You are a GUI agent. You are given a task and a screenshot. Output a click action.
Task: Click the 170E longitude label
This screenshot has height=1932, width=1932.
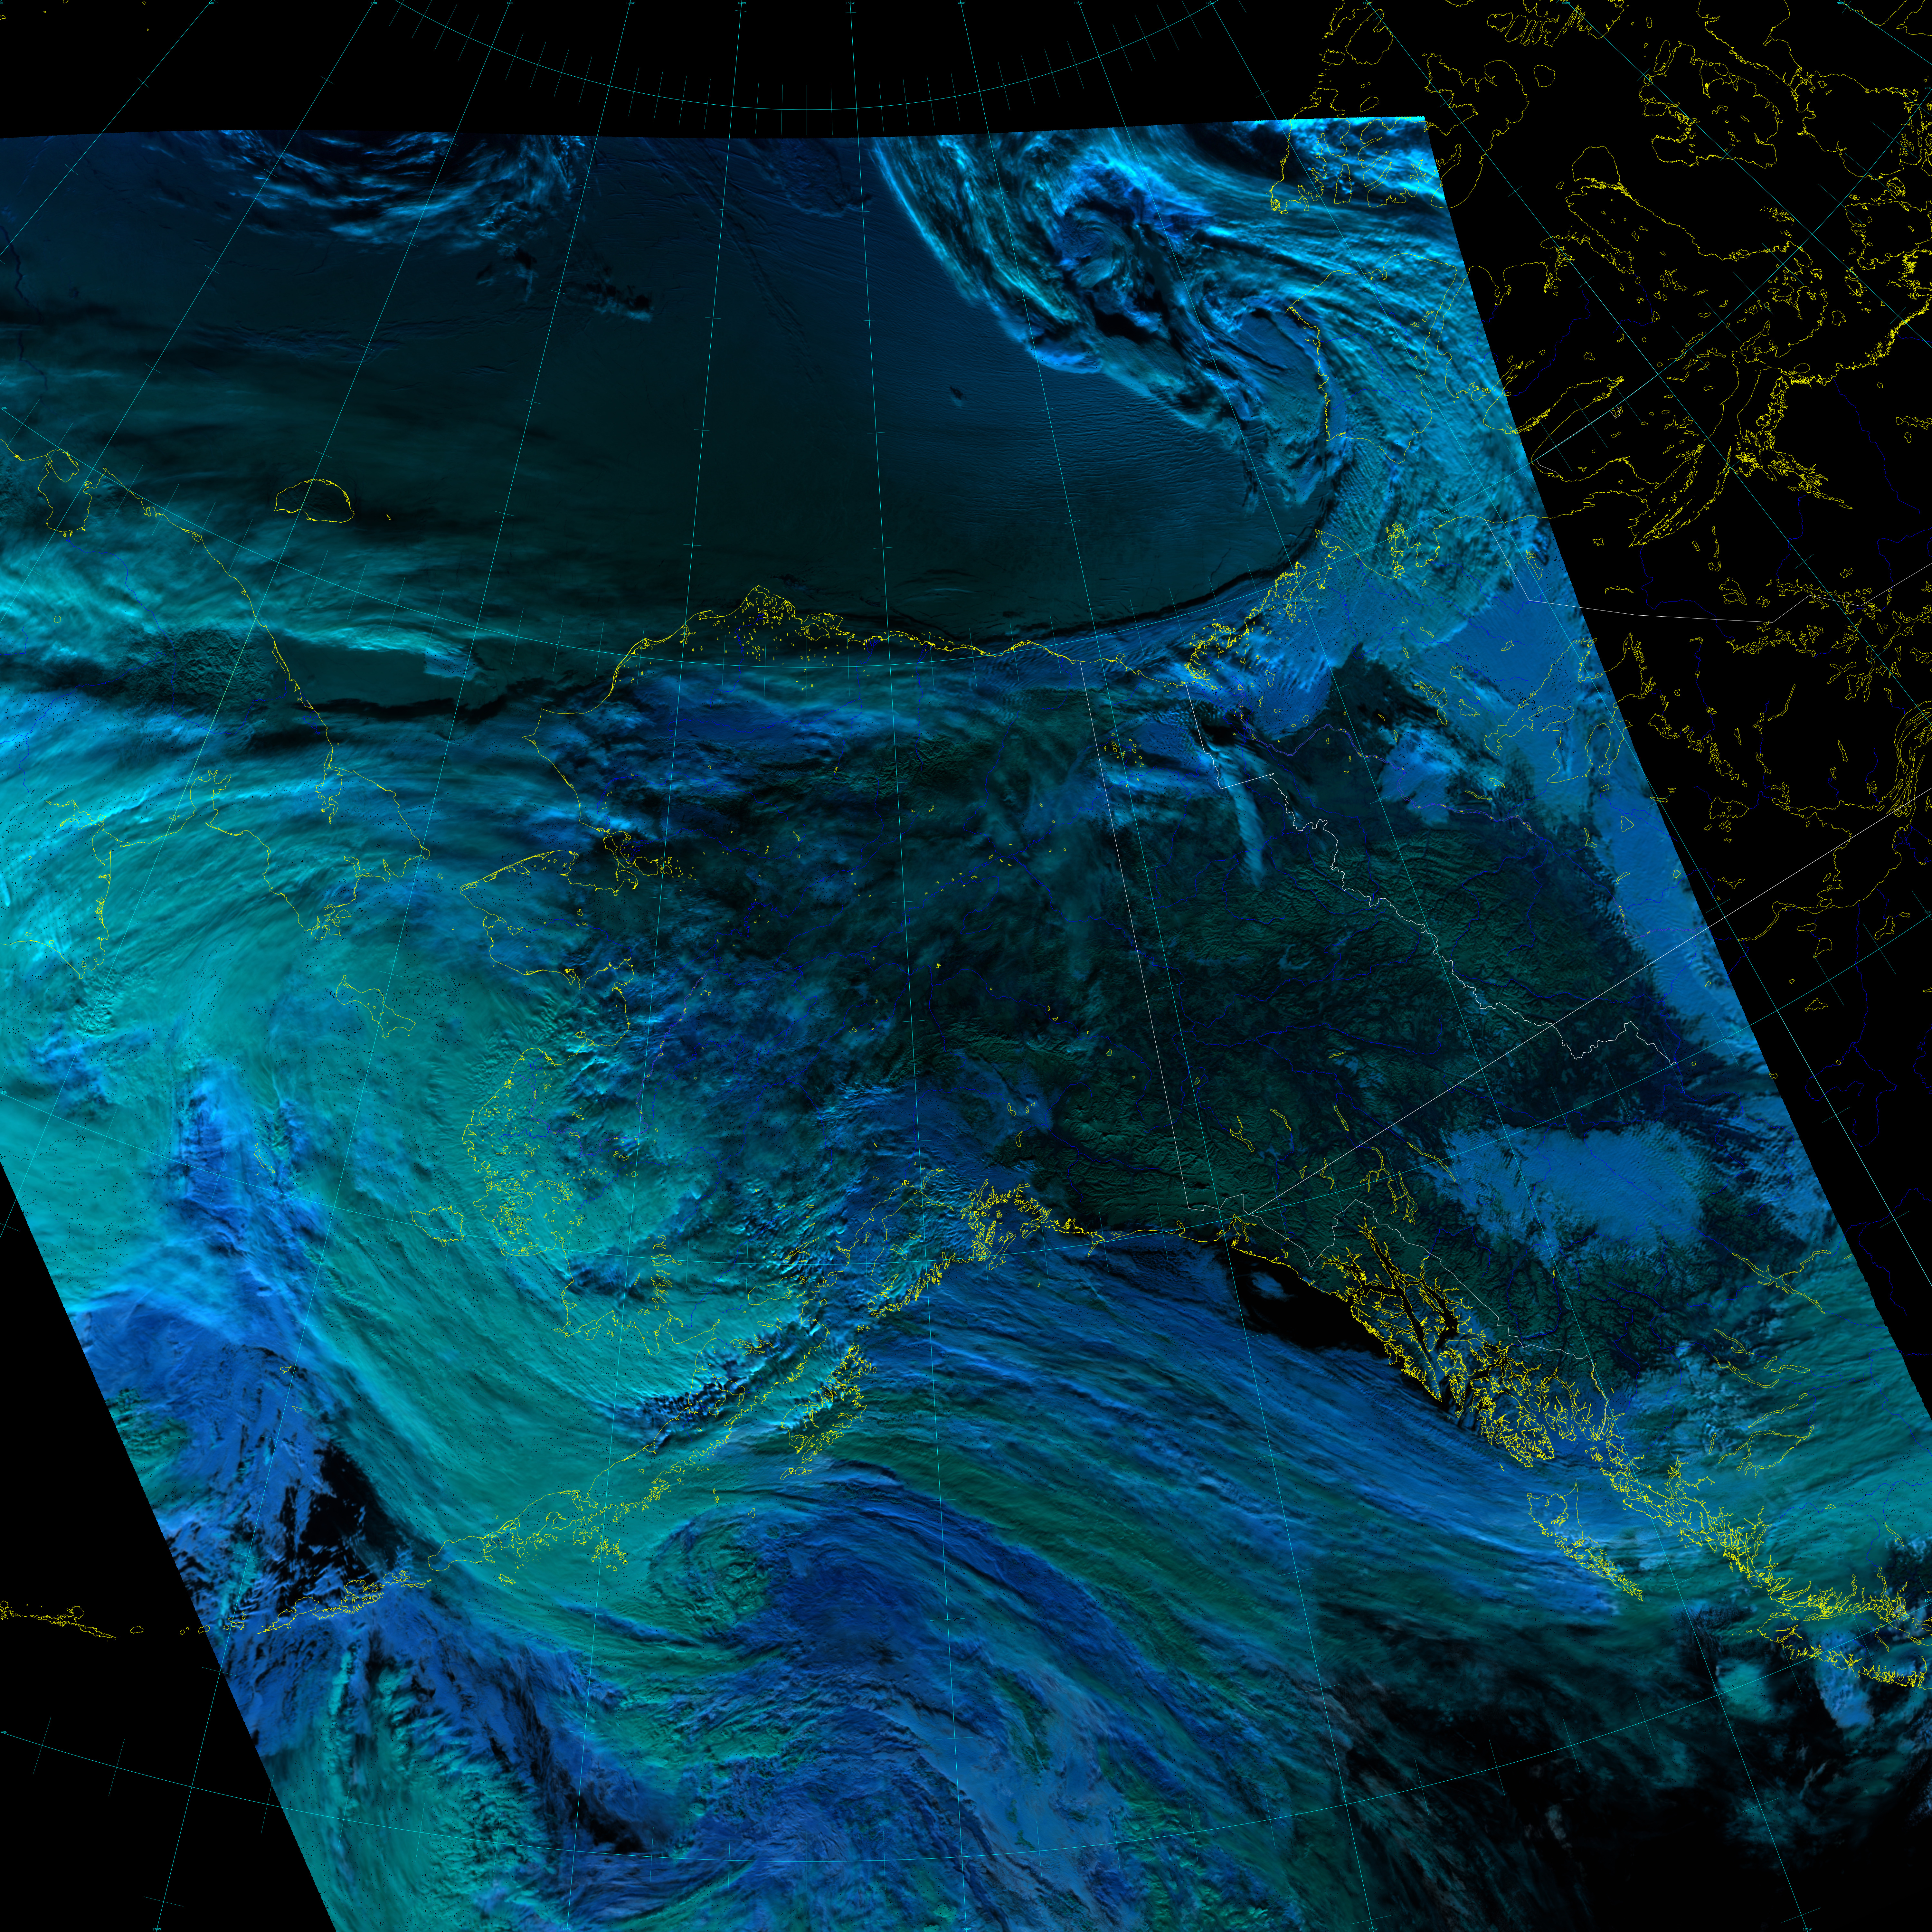tap(374, 3)
